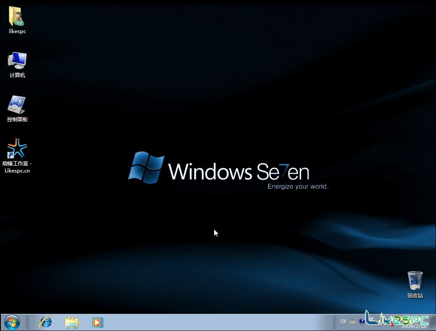
Task: Click the 2009/2/18 date in system tray
Action: click(413, 326)
